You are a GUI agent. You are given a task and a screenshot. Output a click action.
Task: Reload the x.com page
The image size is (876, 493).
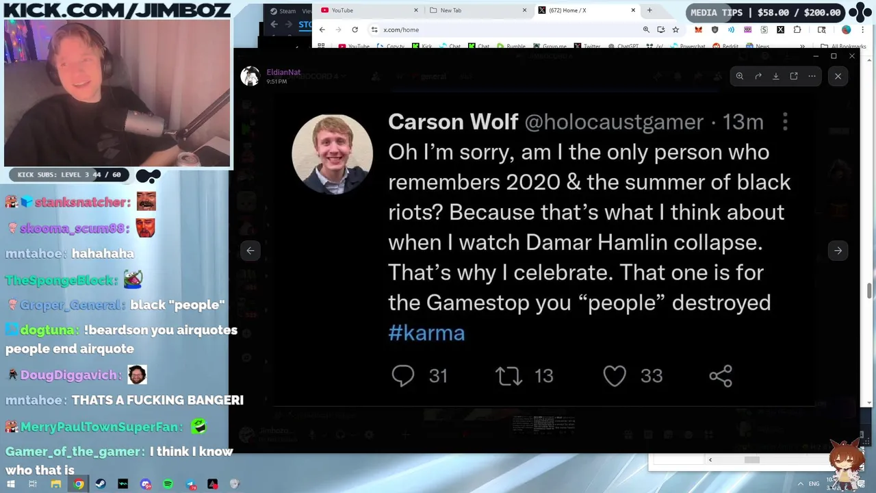click(355, 29)
